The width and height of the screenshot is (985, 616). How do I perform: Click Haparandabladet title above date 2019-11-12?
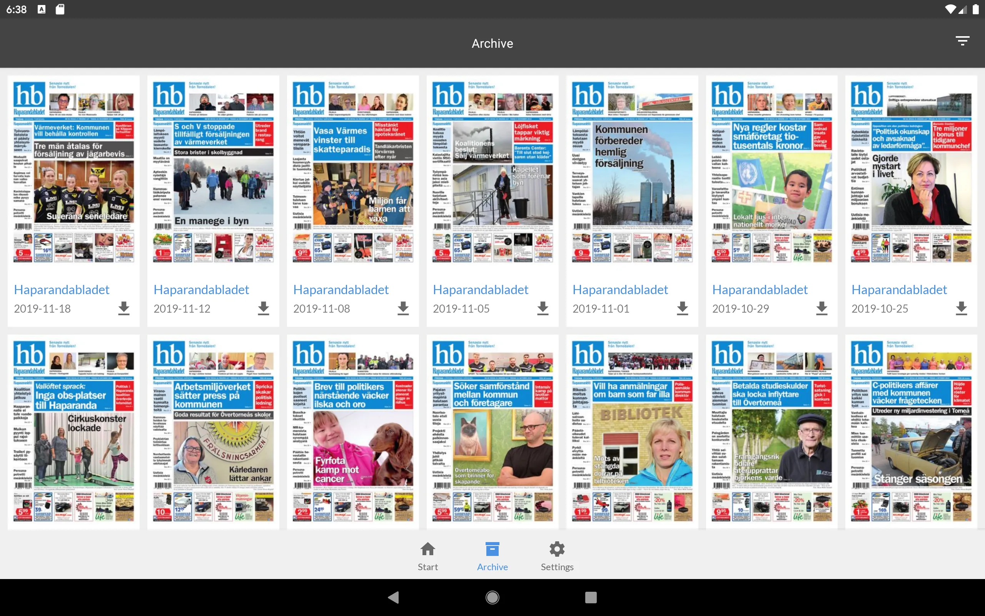201,290
